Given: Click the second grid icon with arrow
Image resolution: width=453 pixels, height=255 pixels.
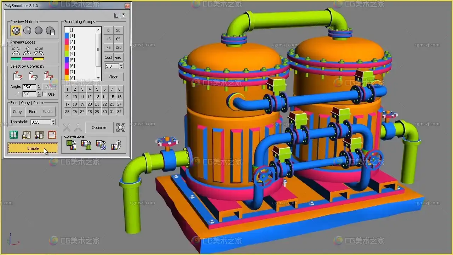Looking at the screenshot, I should pyautogui.click(x=26, y=135).
